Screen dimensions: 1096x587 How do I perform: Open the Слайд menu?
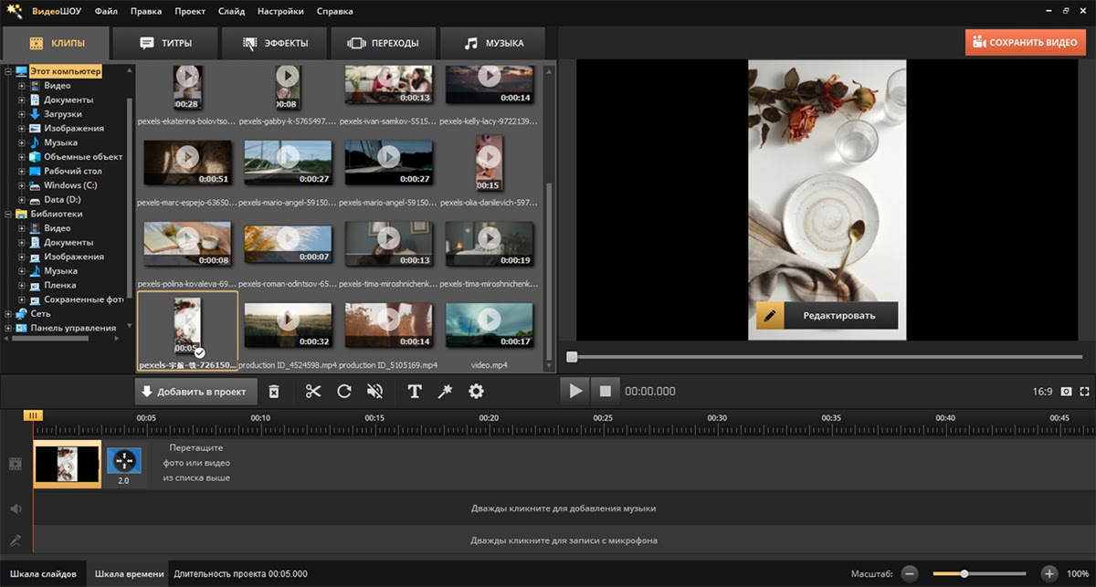[x=231, y=12]
